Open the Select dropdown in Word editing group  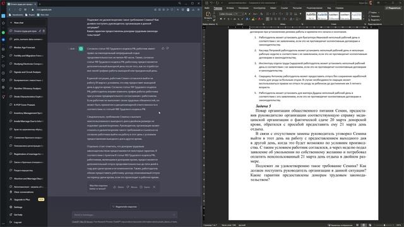(x=375, y=20)
